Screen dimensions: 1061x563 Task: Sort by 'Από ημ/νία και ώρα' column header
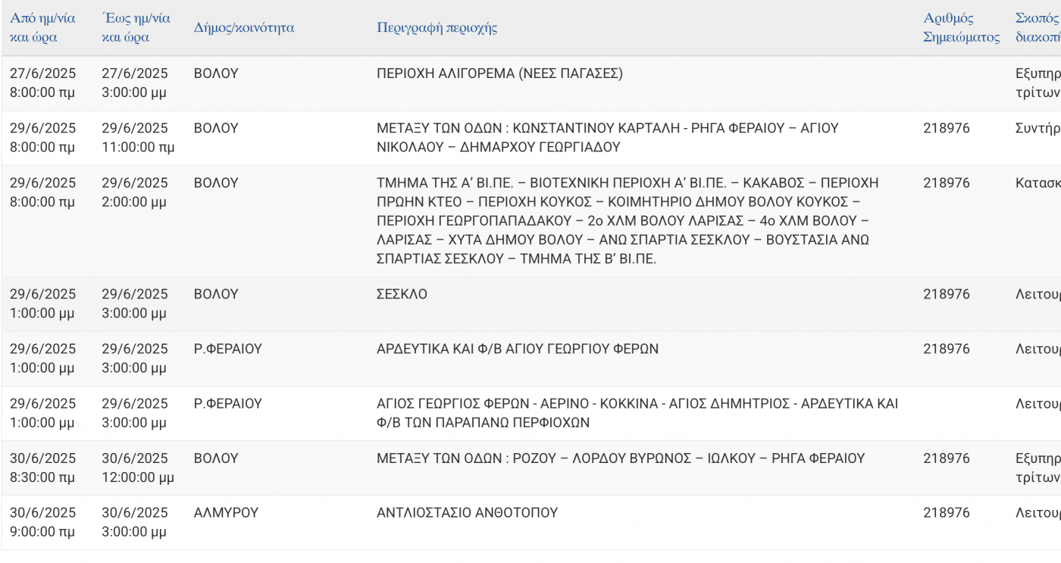(42, 28)
